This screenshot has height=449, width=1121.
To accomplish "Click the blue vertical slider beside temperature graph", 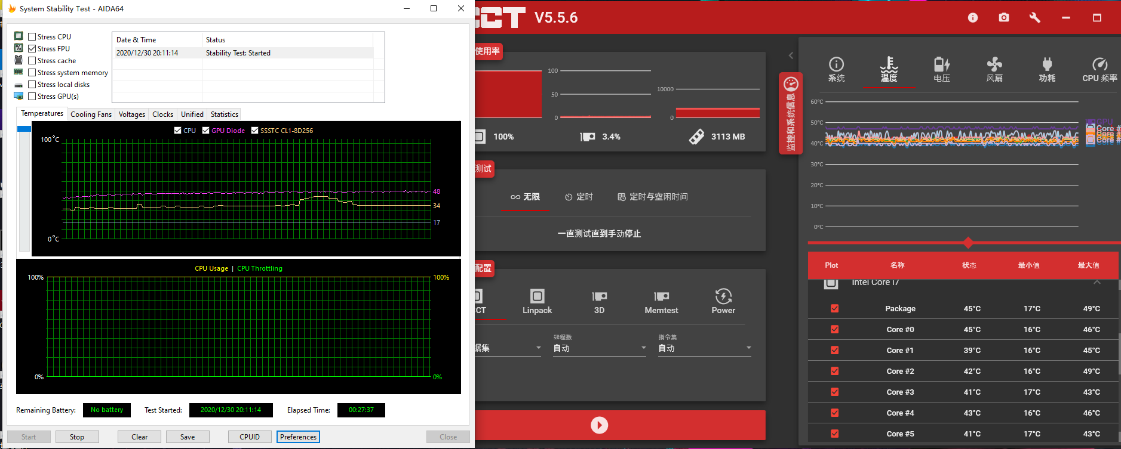I will (x=24, y=128).
